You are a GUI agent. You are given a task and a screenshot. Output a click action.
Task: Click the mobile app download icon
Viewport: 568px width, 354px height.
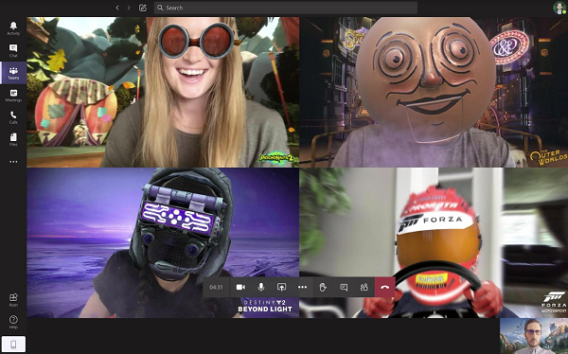[x=13, y=345]
